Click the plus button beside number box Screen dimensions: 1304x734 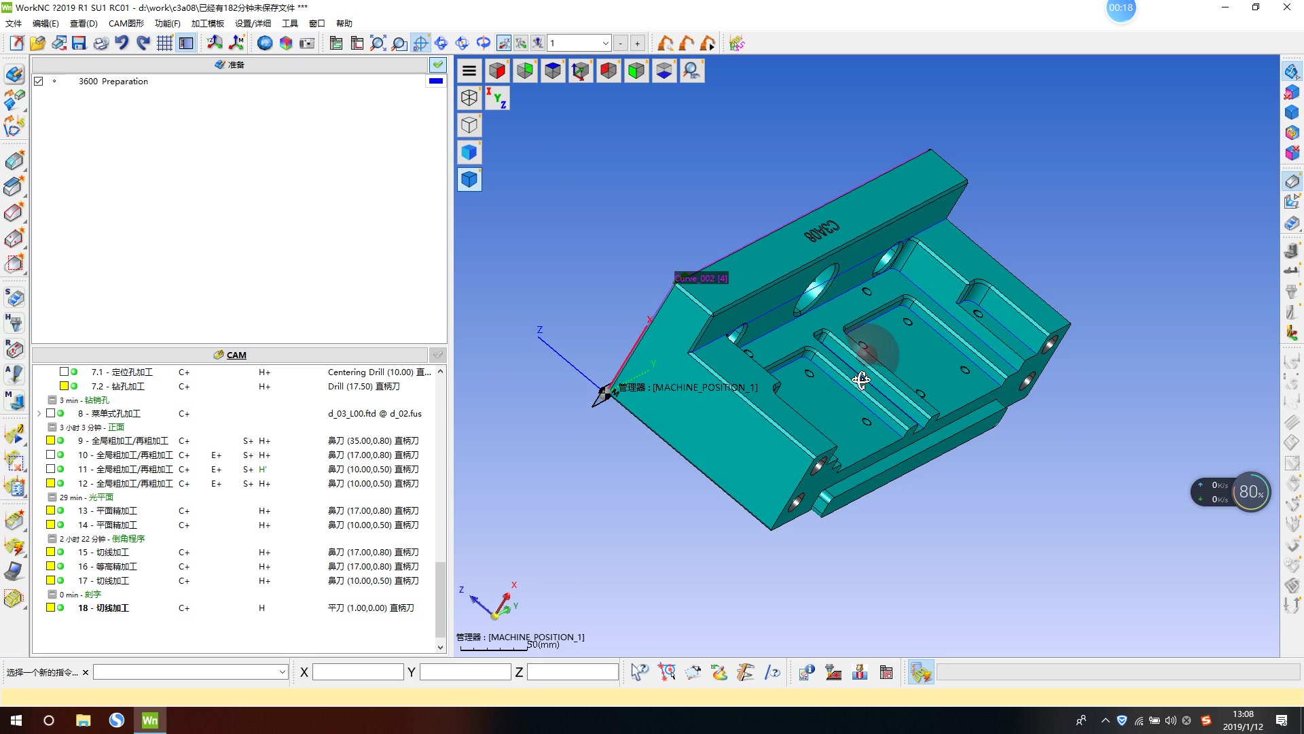637,43
